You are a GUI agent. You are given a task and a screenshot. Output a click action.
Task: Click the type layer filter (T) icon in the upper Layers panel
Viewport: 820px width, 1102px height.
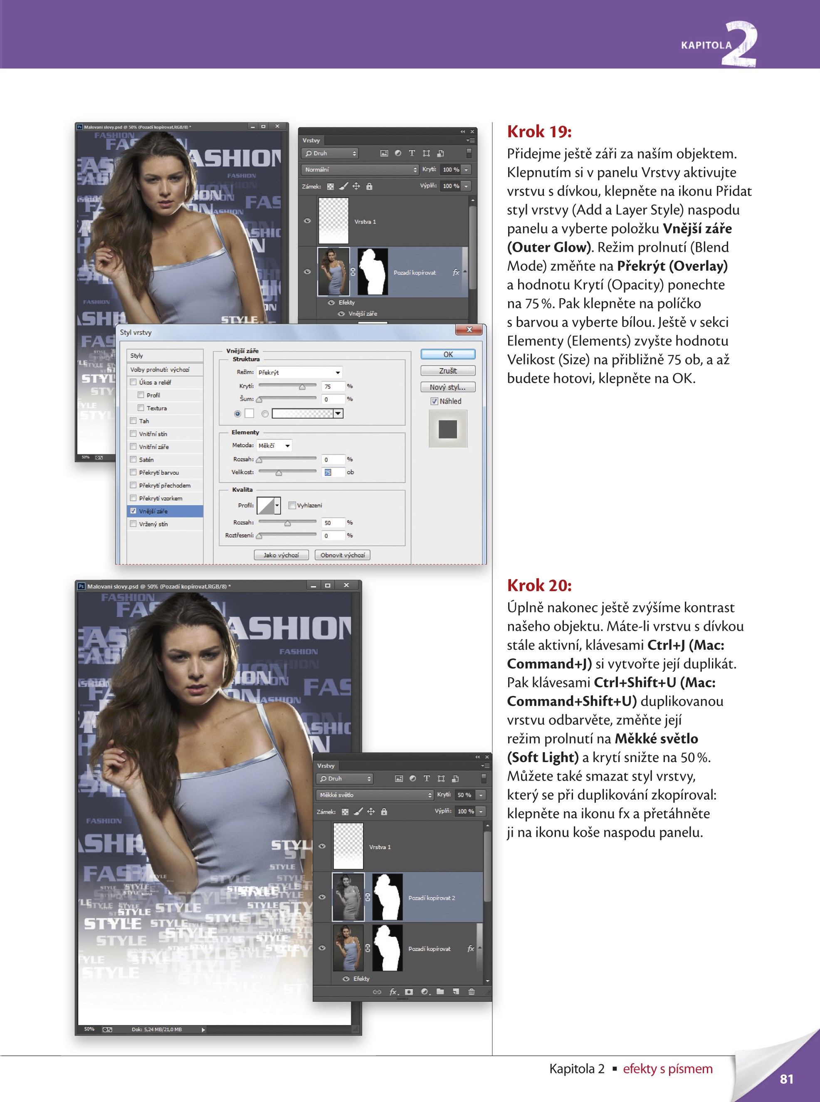pyautogui.click(x=412, y=154)
